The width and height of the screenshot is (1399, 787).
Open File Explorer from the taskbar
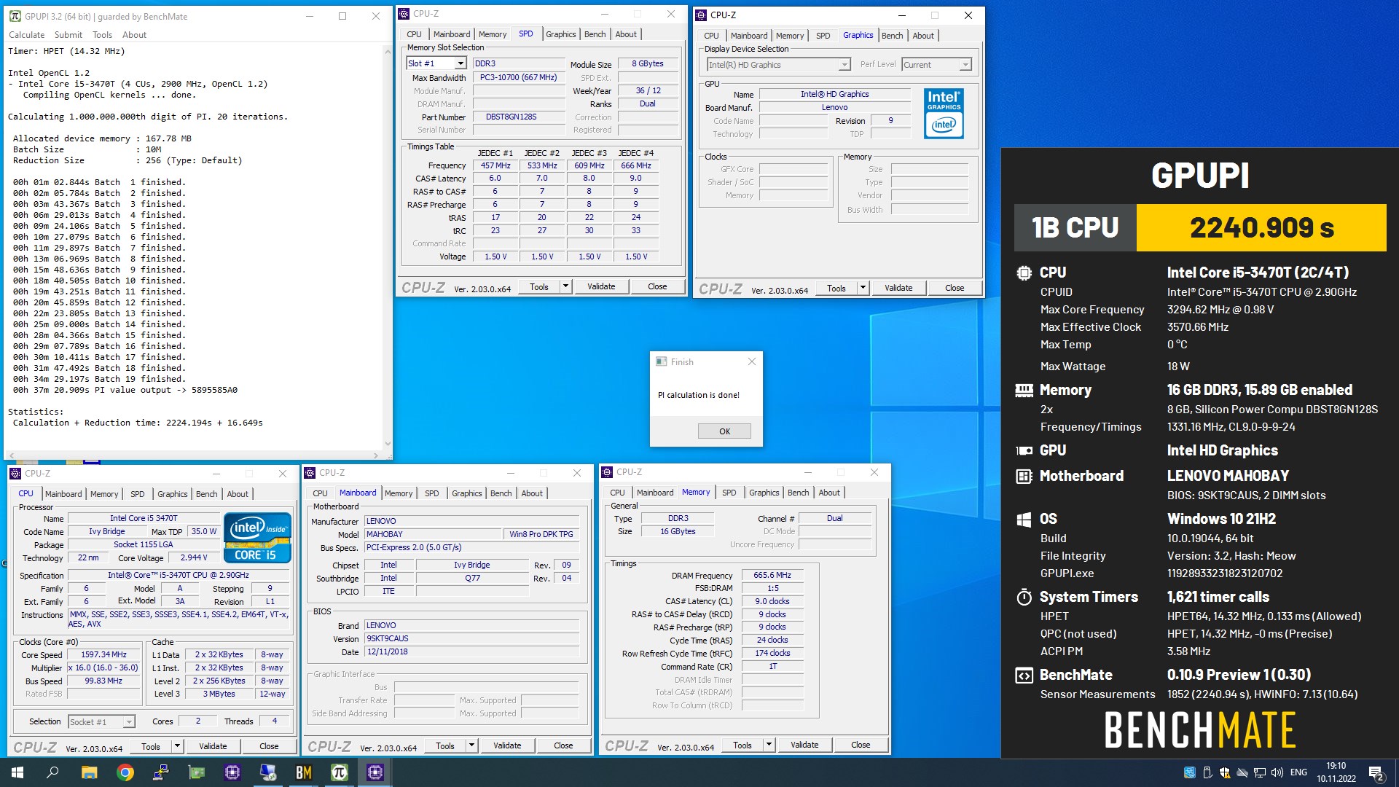click(x=90, y=772)
